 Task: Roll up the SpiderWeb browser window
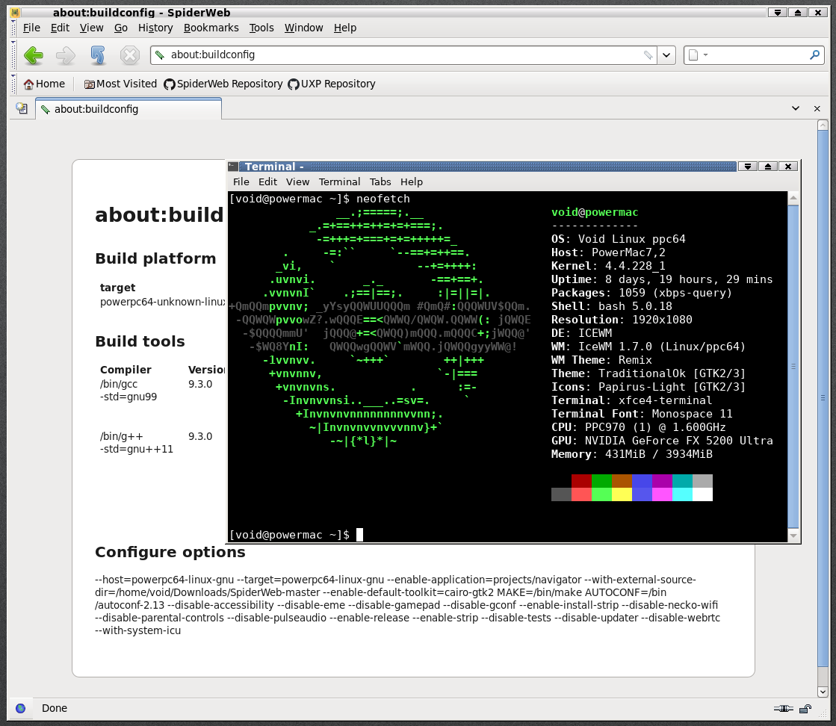778,12
